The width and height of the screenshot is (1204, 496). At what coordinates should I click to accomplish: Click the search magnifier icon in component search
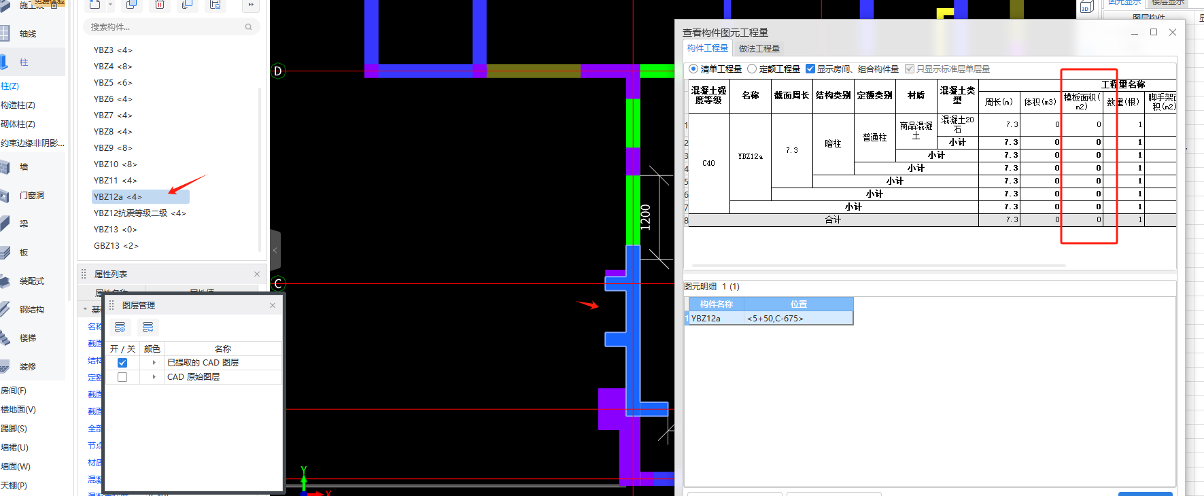248,27
